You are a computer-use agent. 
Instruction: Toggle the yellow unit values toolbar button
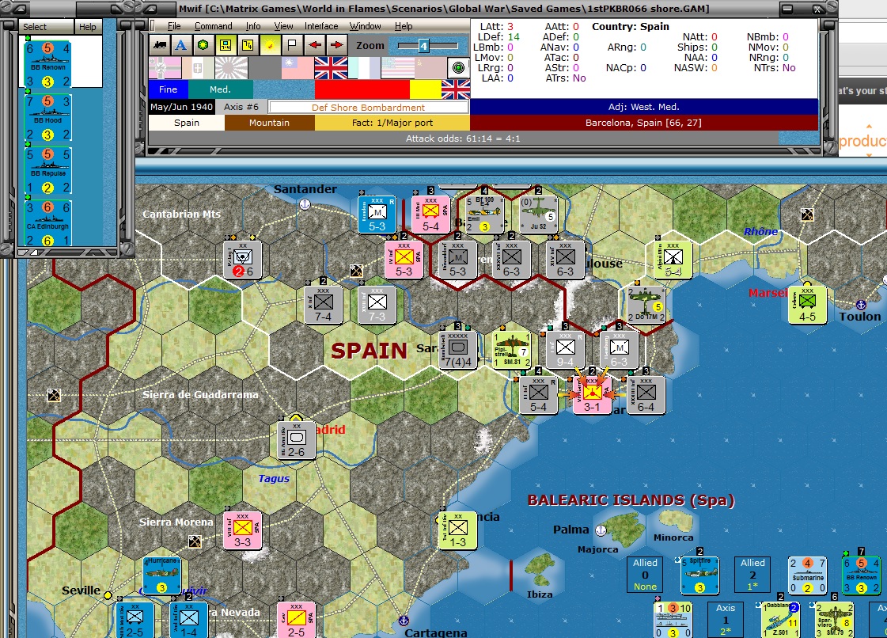[247, 45]
